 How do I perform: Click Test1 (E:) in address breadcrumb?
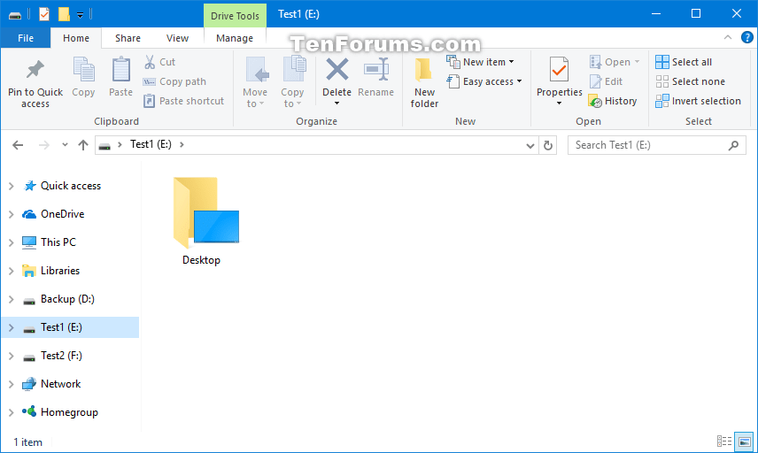point(151,144)
